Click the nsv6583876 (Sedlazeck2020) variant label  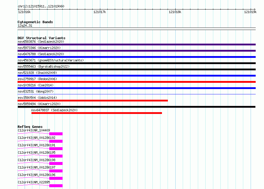(x=41, y=42)
